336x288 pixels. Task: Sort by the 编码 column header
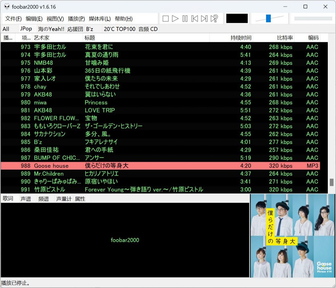click(x=307, y=38)
